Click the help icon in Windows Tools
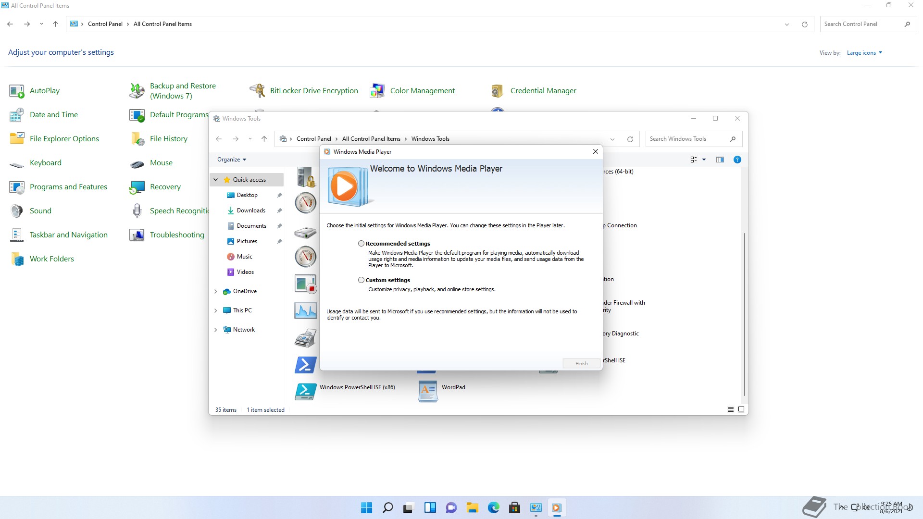Image resolution: width=923 pixels, height=519 pixels. [x=737, y=160]
